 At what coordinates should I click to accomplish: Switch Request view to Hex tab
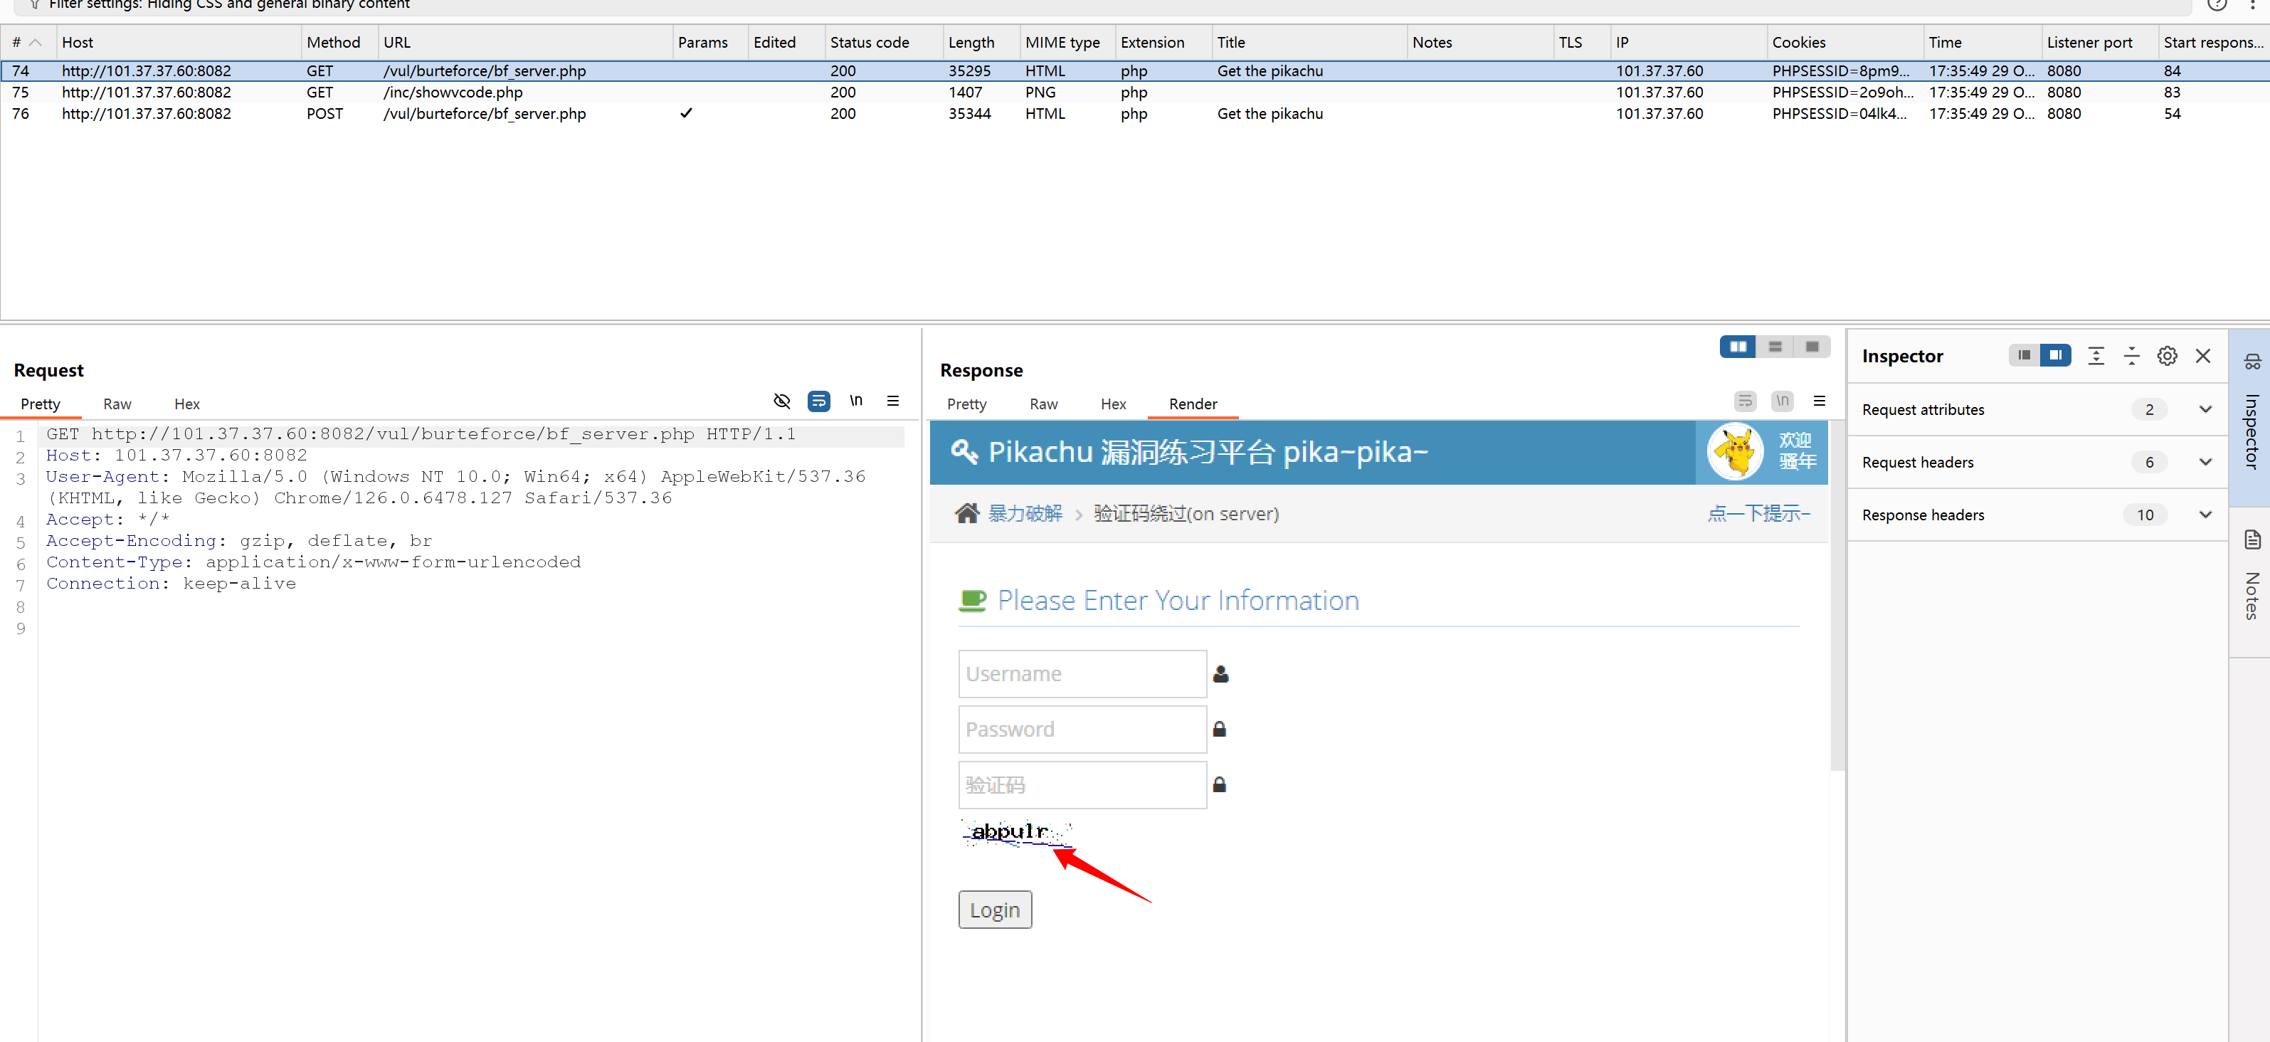click(x=186, y=404)
